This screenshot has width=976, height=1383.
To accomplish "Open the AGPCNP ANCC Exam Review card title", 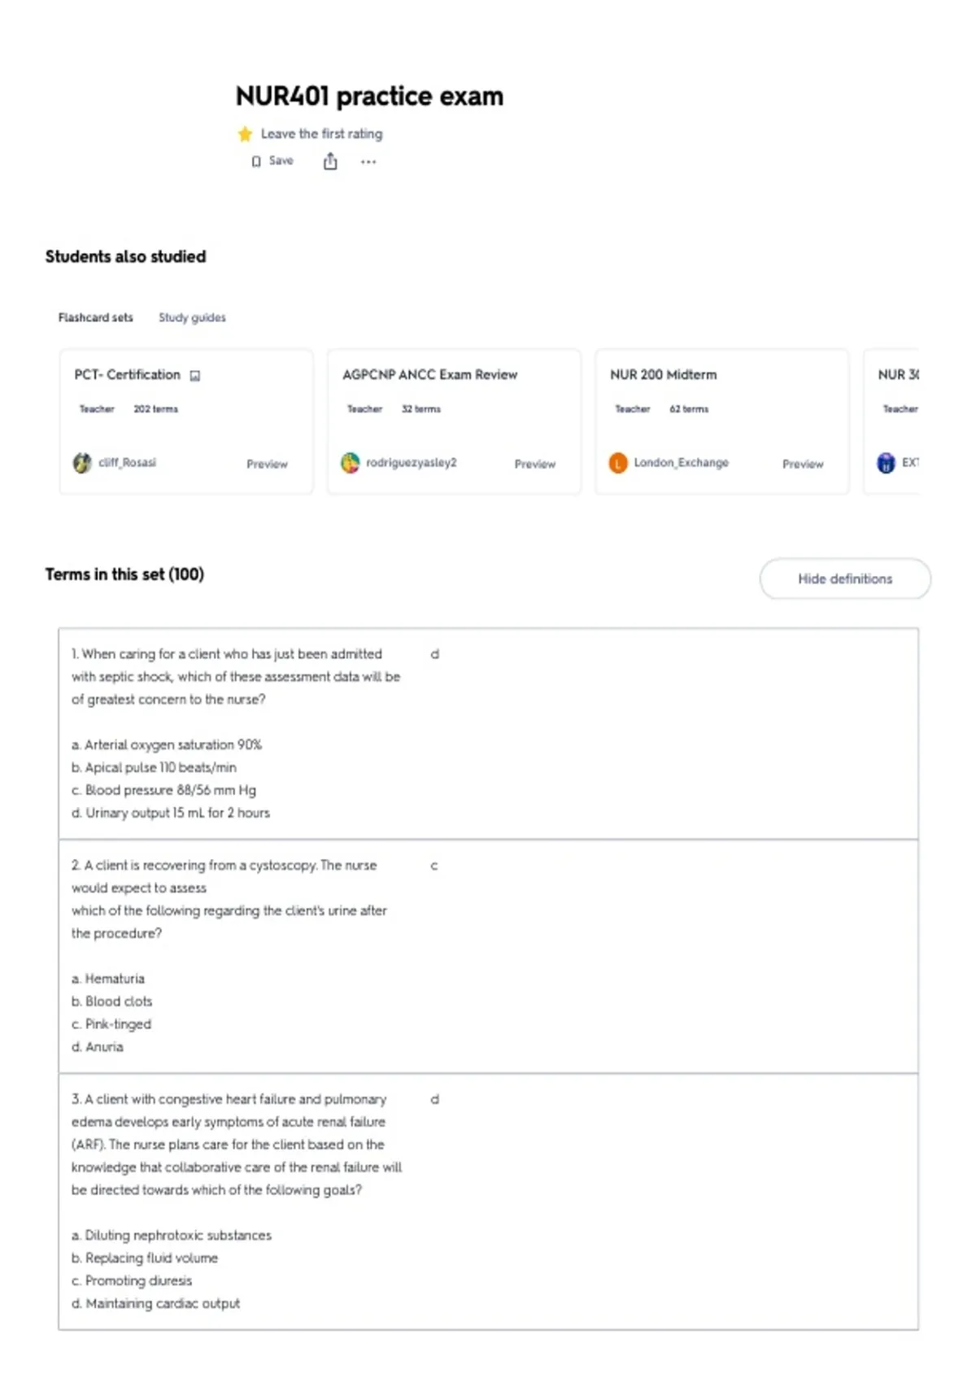I will tap(429, 375).
